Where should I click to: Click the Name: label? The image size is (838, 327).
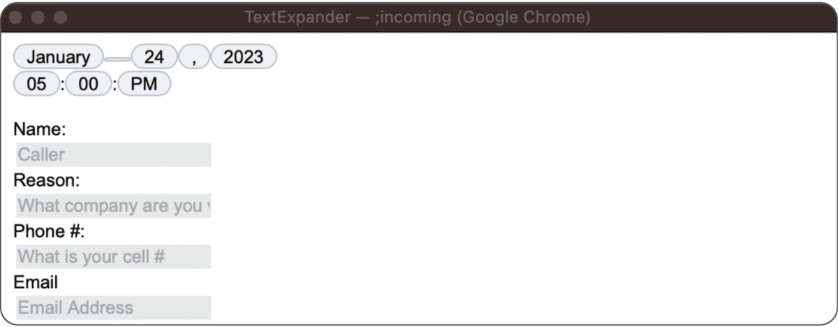(40, 129)
